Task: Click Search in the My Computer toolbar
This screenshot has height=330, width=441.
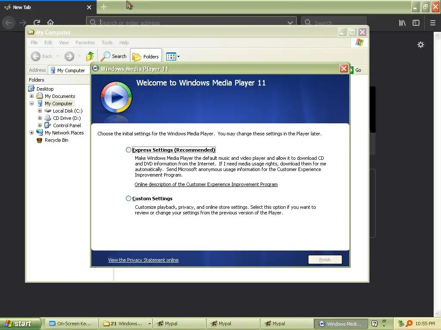Action: click(x=114, y=56)
